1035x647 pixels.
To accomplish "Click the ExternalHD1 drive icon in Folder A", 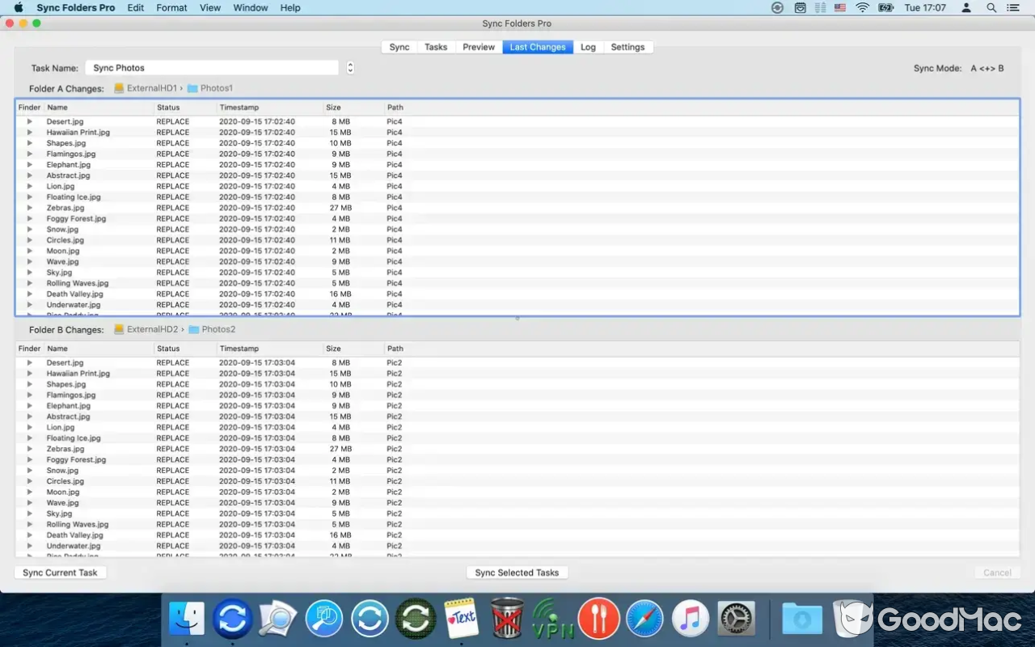I will (119, 89).
